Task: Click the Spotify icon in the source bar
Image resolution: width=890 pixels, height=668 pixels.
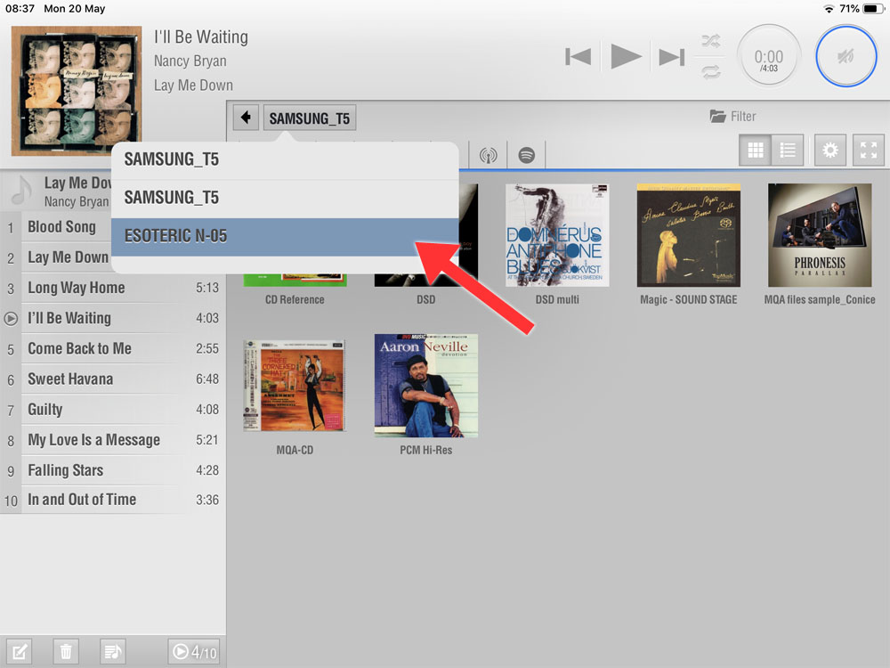Action: click(x=526, y=155)
